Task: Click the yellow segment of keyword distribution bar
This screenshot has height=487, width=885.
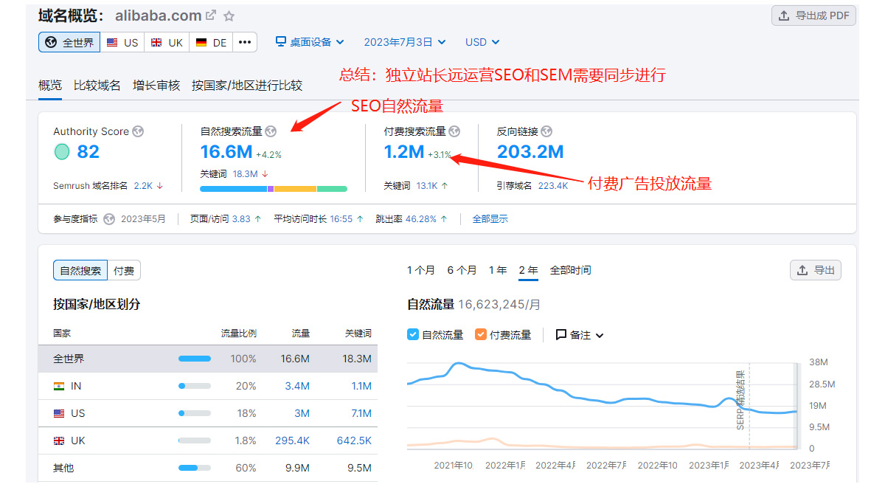Action: pyautogui.click(x=295, y=189)
